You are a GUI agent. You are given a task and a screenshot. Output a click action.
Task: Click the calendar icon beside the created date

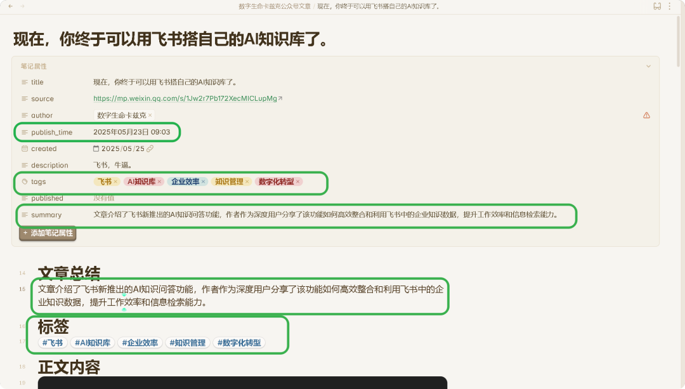(96, 148)
